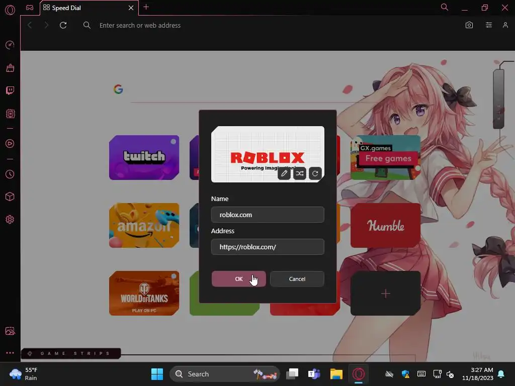The image size is (515, 386).
Task: Open the Amazon speed dial tile
Action: (x=144, y=226)
